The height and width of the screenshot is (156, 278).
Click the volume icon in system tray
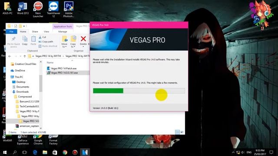pyautogui.click(x=243, y=152)
